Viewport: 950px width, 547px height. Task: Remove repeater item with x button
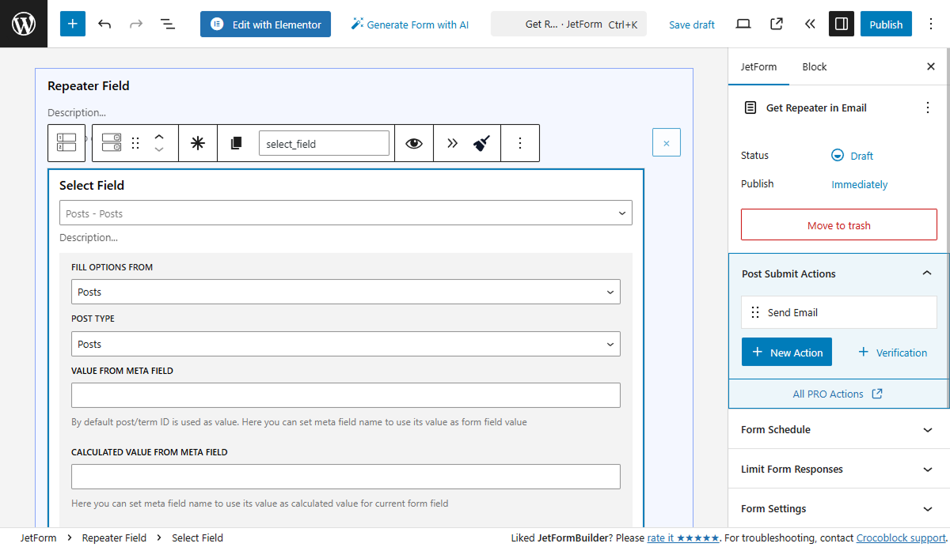pyautogui.click(x=667, y=142)
